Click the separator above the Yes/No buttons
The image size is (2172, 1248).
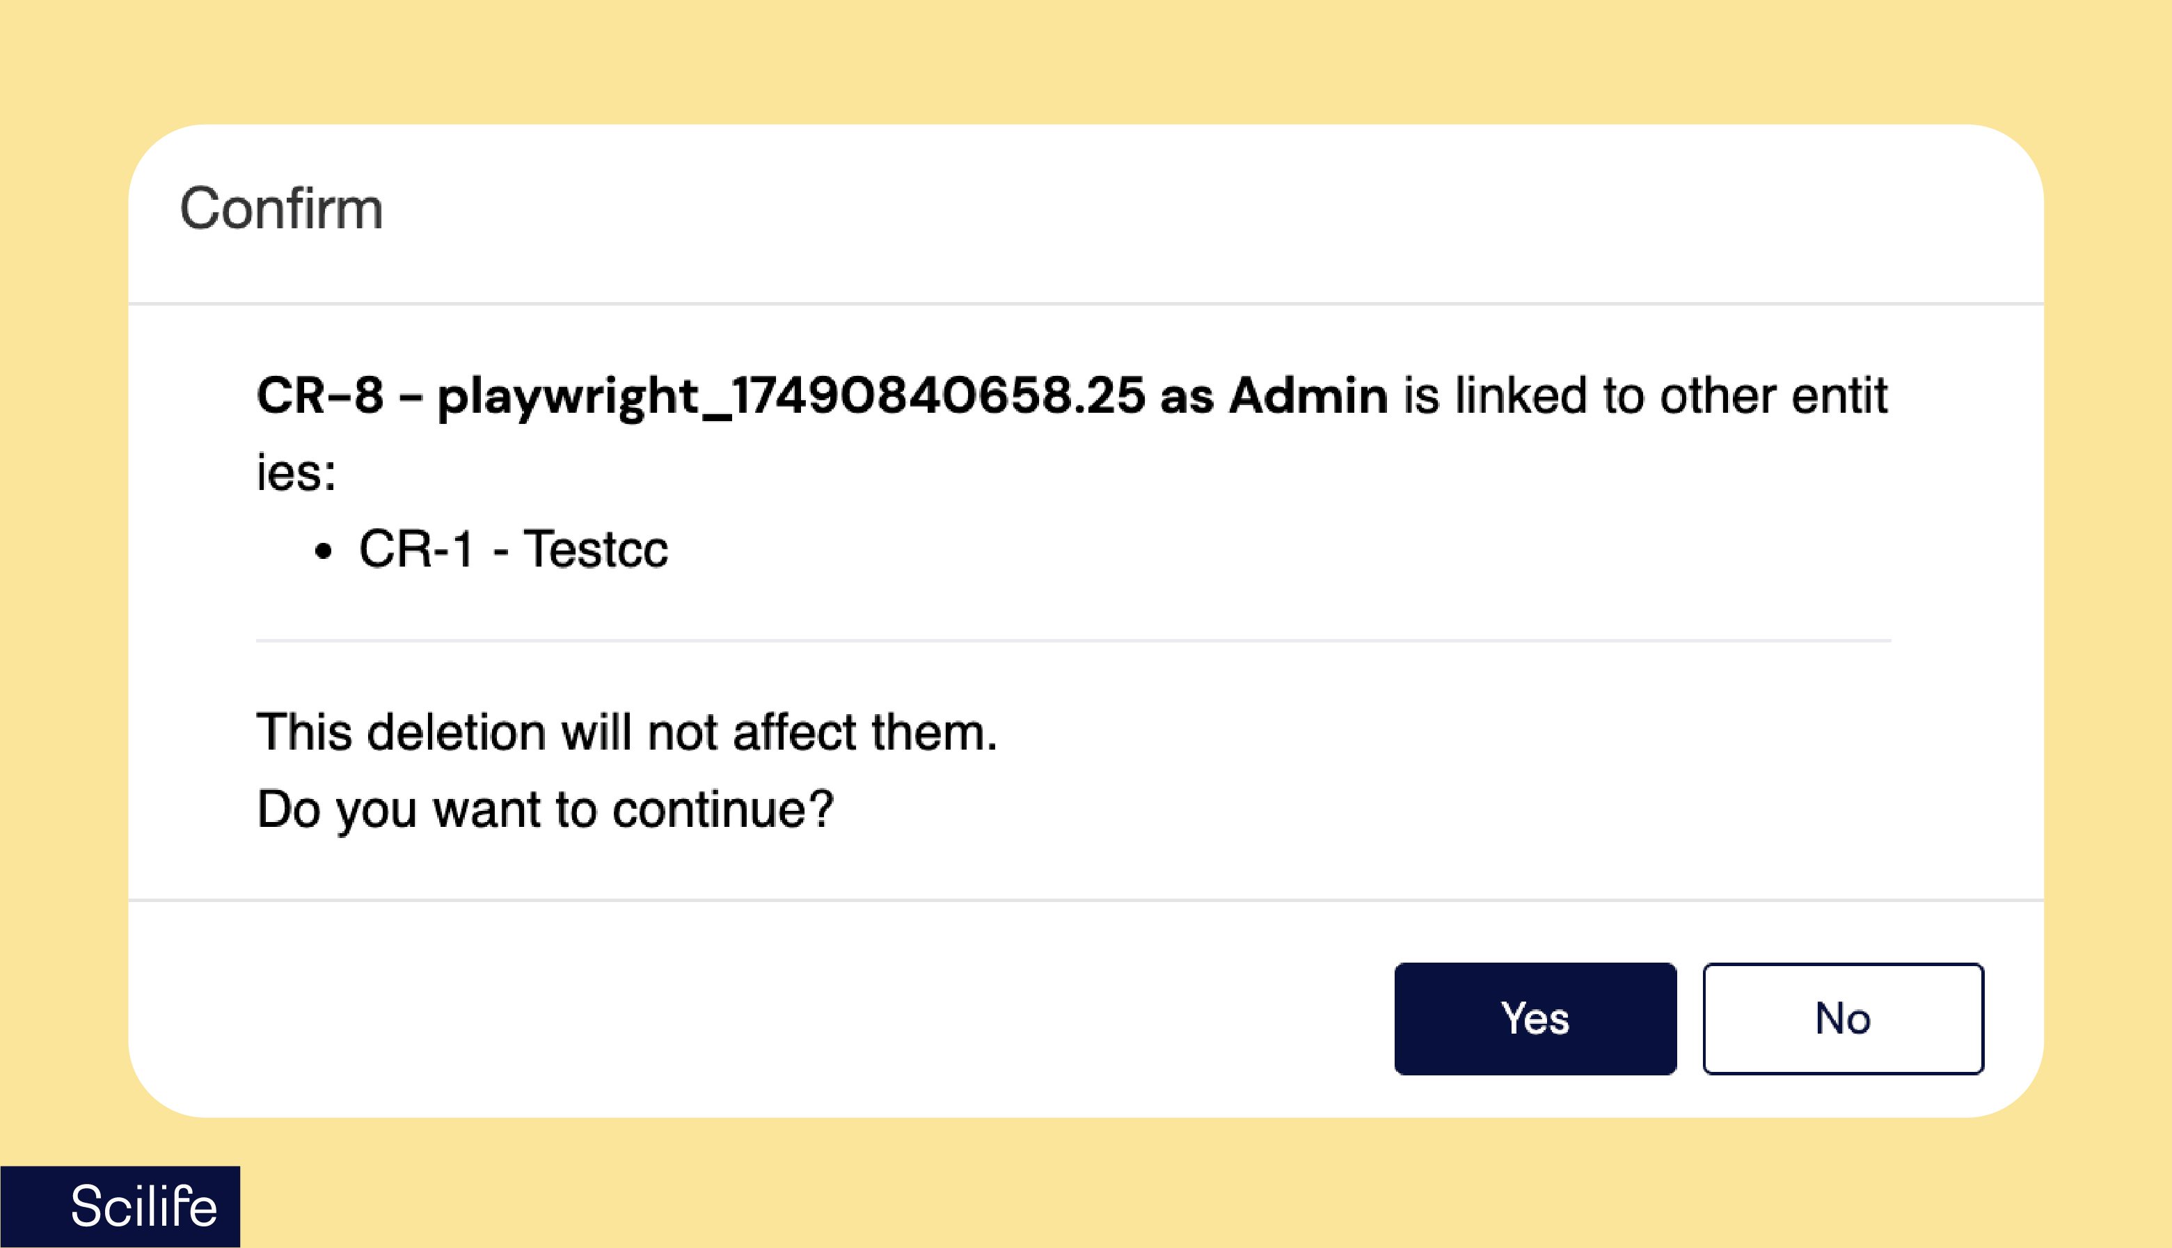point(1086,900)
